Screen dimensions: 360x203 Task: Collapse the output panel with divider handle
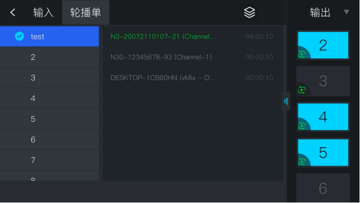click(x=286, y=101)
